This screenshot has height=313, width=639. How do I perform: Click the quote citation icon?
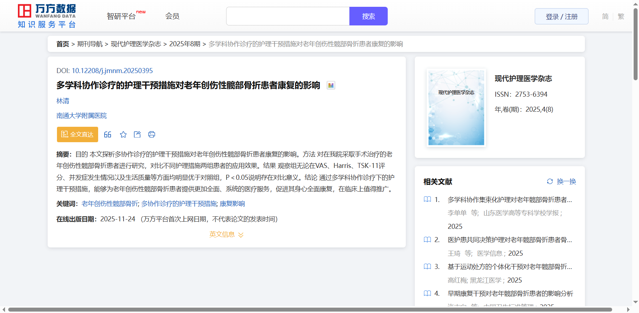coord(107,134)
